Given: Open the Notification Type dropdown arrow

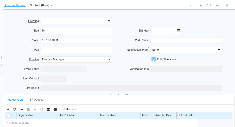Looking at the screenshot, I should [219, 50].
